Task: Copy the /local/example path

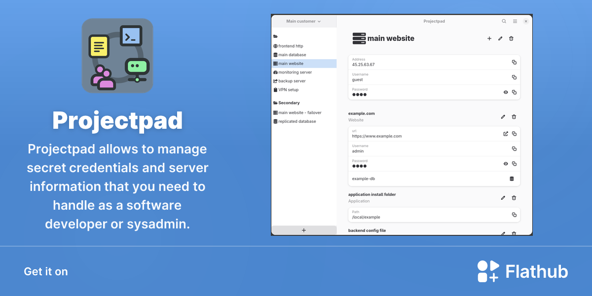Action: tap(514, 215)
